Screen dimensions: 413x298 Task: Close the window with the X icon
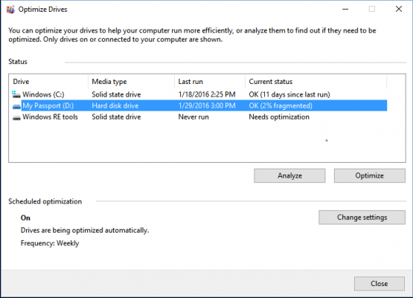coord(399,9)
